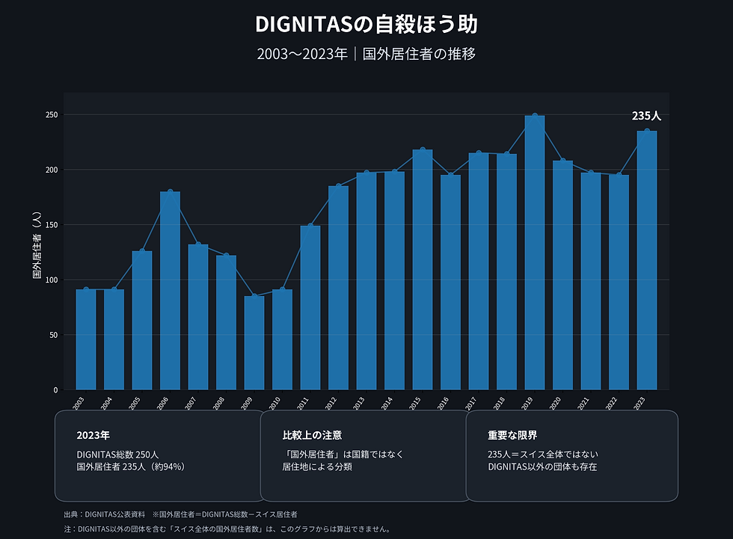The width and height of the screenshot is (733, 539).
Task: Click the y-axis tick value "50"
Action: tap(53, 336)
